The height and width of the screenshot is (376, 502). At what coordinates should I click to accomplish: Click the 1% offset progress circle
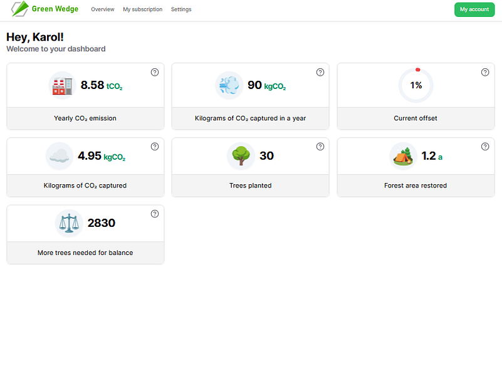point(416,85)
